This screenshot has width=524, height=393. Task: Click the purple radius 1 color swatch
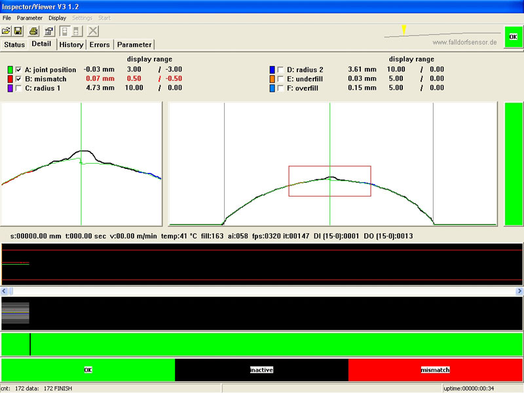point(10,88)
